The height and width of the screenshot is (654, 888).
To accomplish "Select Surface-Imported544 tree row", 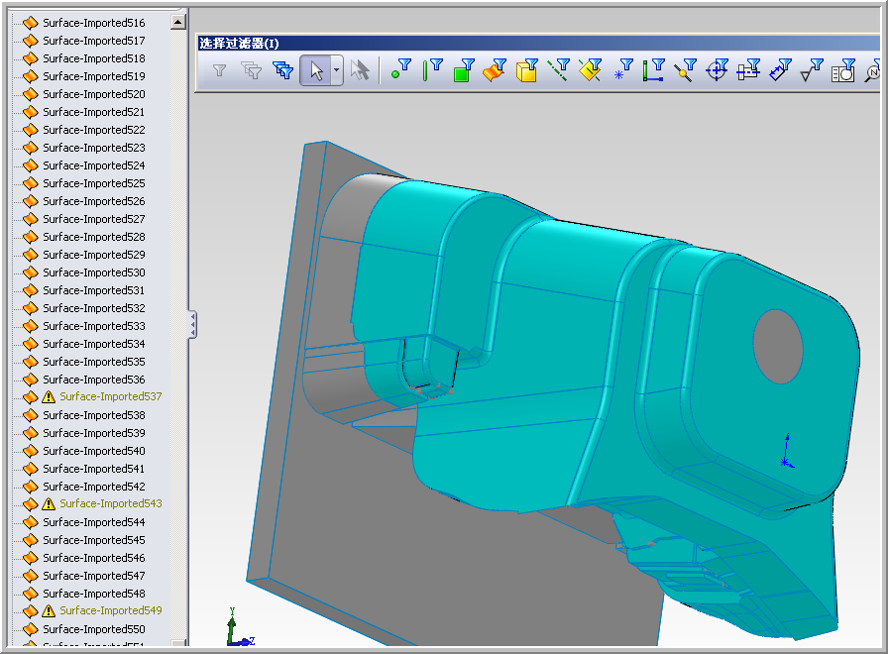I will pyautogui.click(x=94, y=522).
